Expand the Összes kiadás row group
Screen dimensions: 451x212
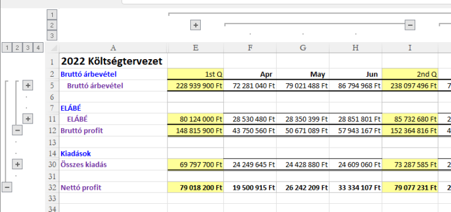coord(17,165)
